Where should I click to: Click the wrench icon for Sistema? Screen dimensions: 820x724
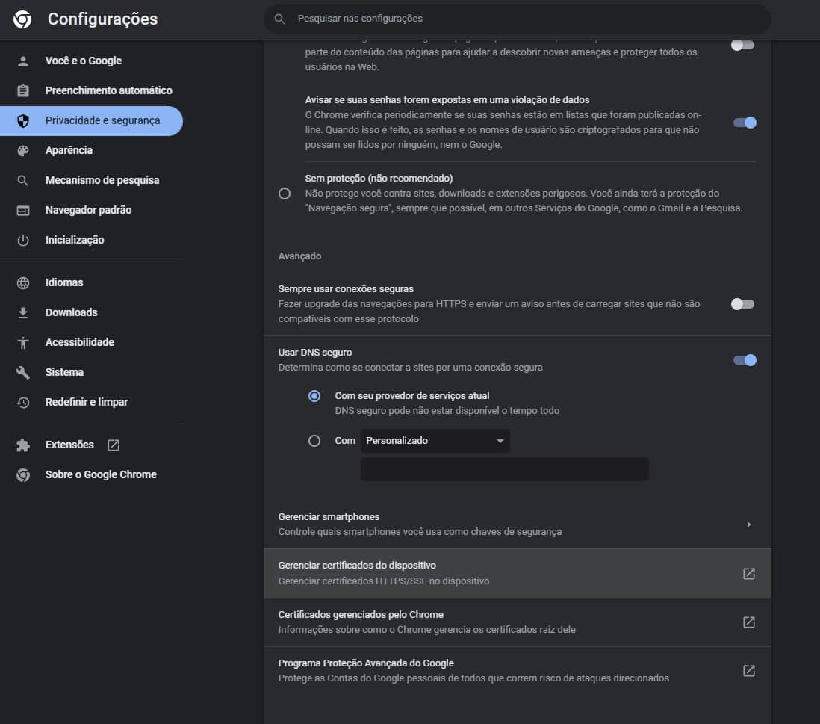[x=23, y=372]
